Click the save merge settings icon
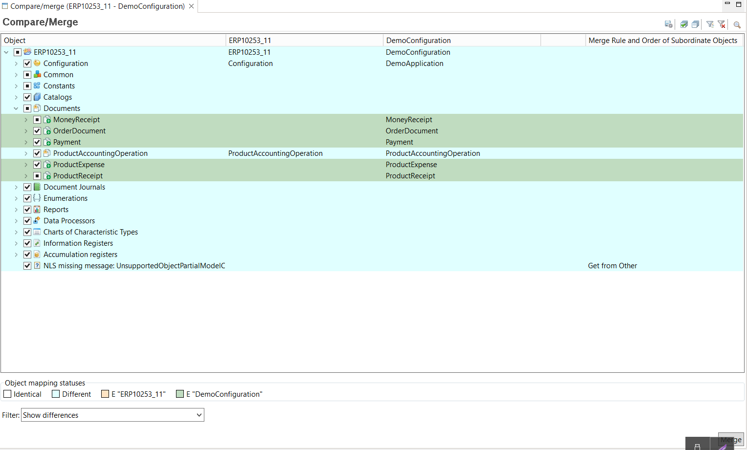 [668, 24]
